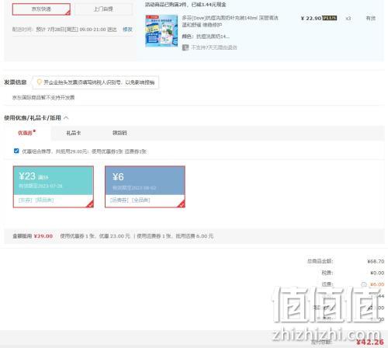Screen dimensions: 388x348
Task: Switch to the 礼品卡 tab
Action: pos(74,133)
